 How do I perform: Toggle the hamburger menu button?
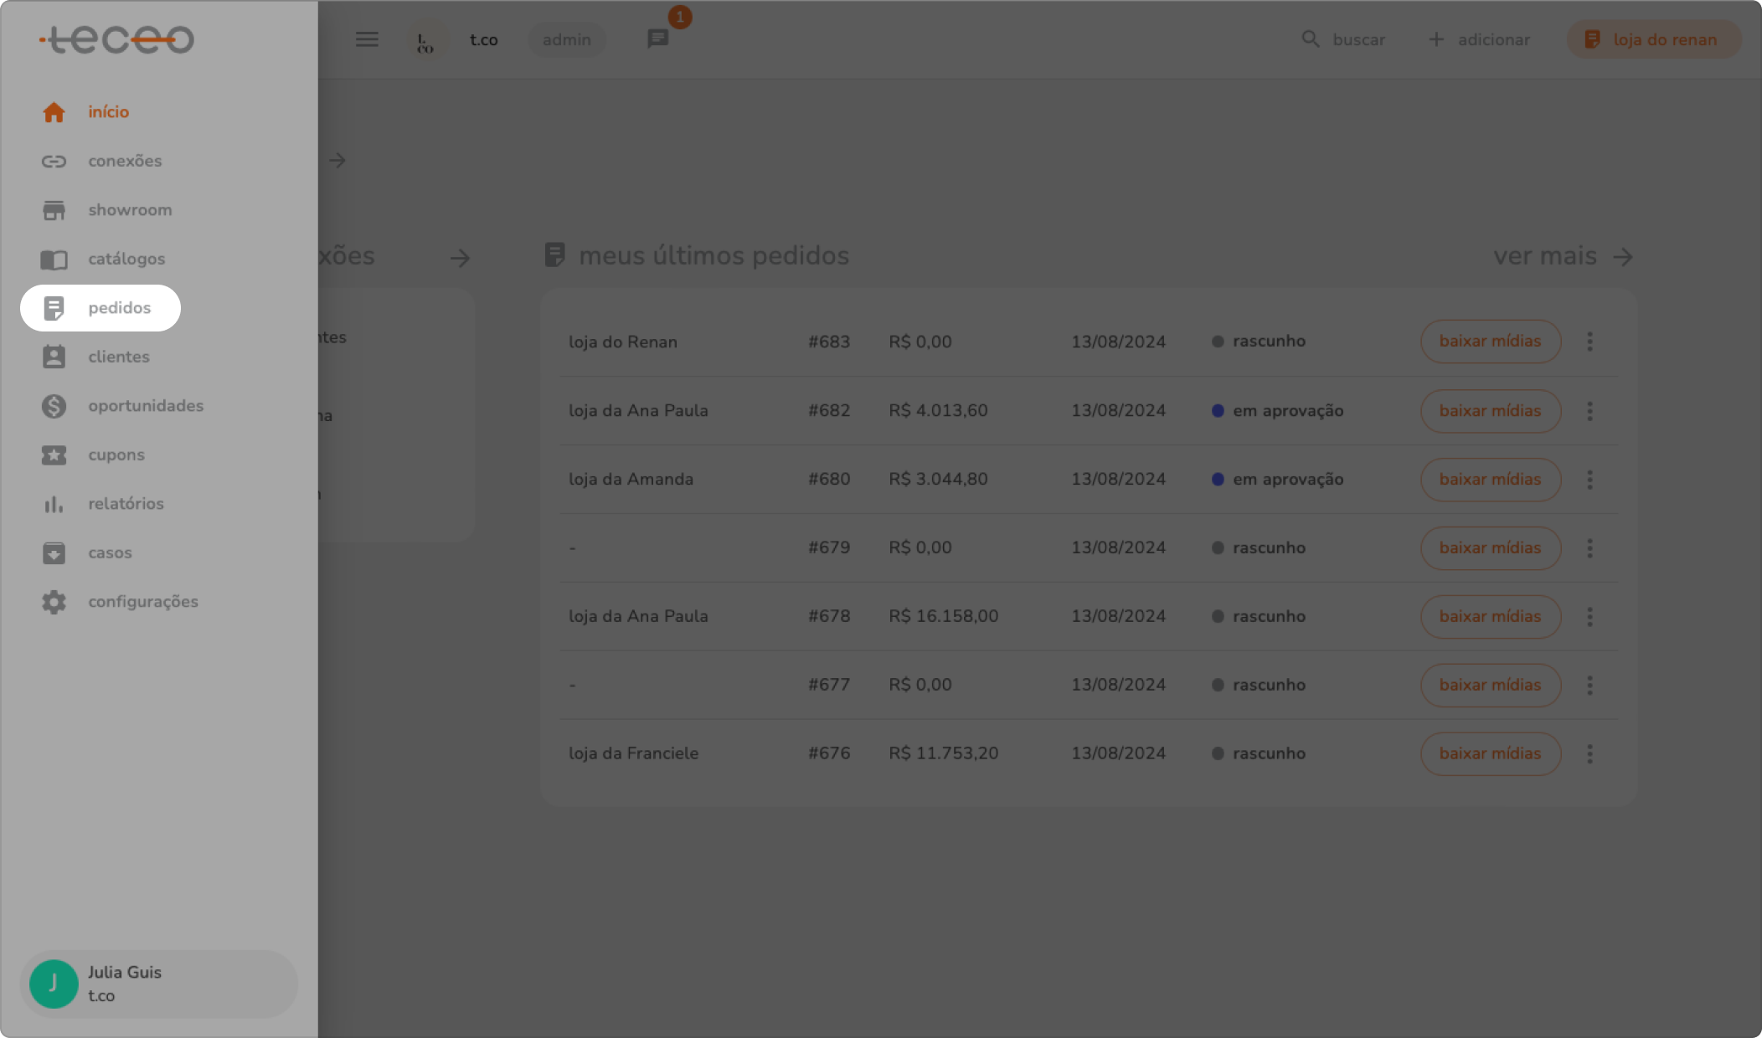[367, 39]
